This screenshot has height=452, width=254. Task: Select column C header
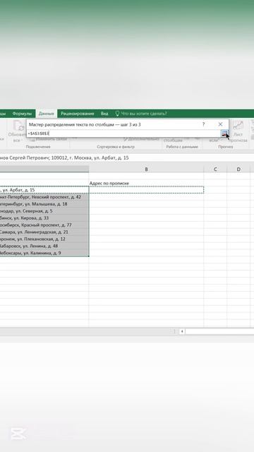click(215, 169)
